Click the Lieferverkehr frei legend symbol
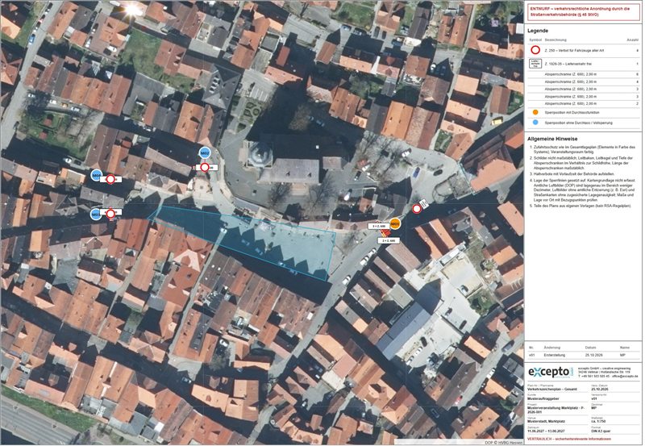 [535, 64]
